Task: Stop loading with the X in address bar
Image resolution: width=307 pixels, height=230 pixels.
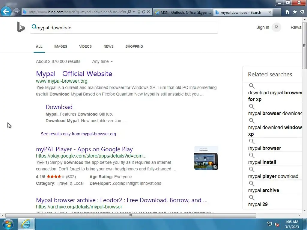Action: pos(148,12)
